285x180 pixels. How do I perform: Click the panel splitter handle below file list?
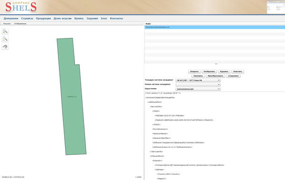pyautogui.click(x=216, y=64)
